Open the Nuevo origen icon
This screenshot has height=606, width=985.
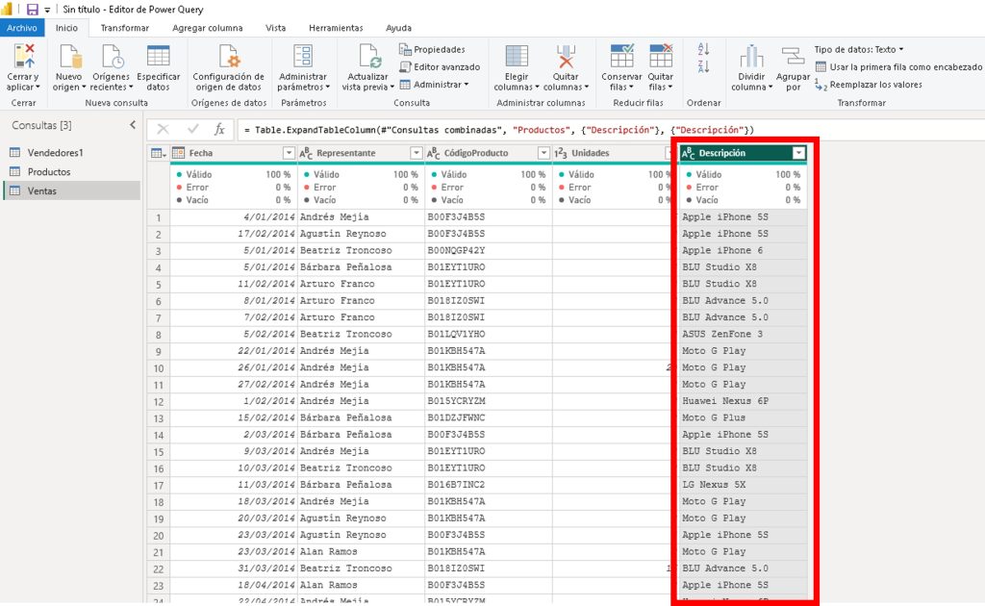[x=68, y=56]
